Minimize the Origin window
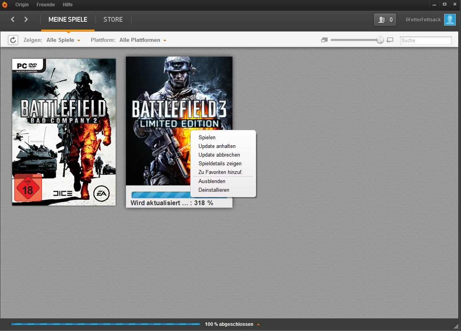Viewport: 461px width, 331px height. coord(434,4)
